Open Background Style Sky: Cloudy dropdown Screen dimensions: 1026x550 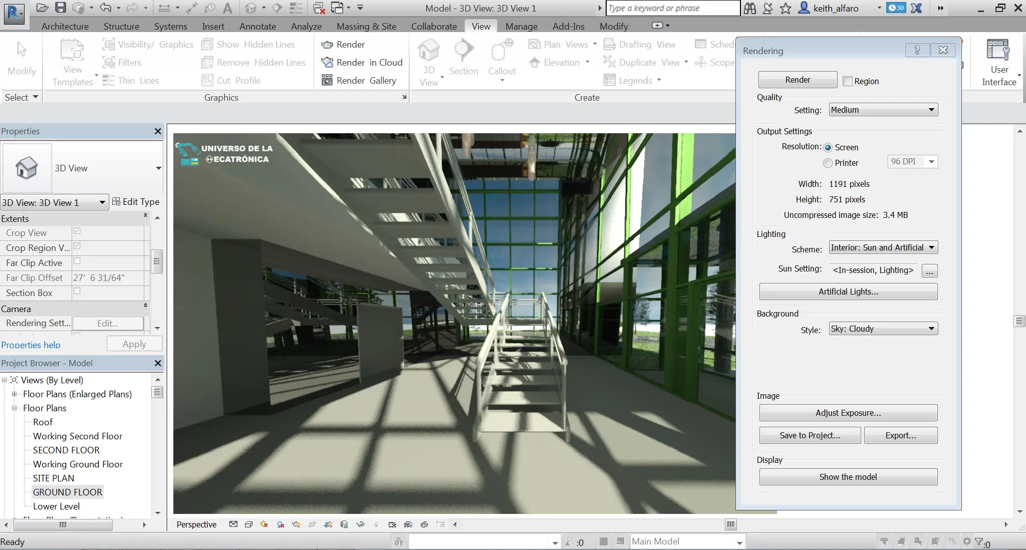[883, 329]
